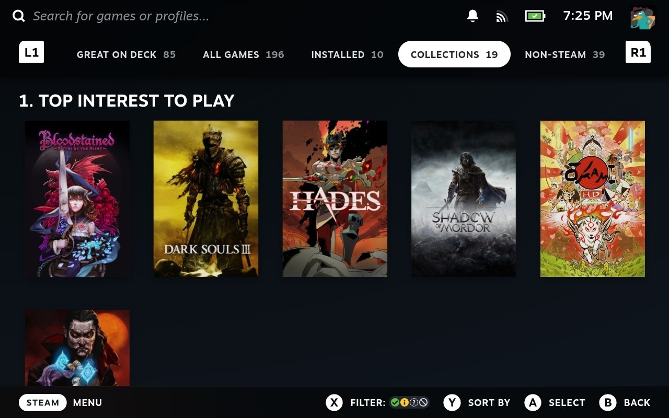Screen dimensions: 669x418
Task: Click the R1 bumper button
Action: point(638,52)
